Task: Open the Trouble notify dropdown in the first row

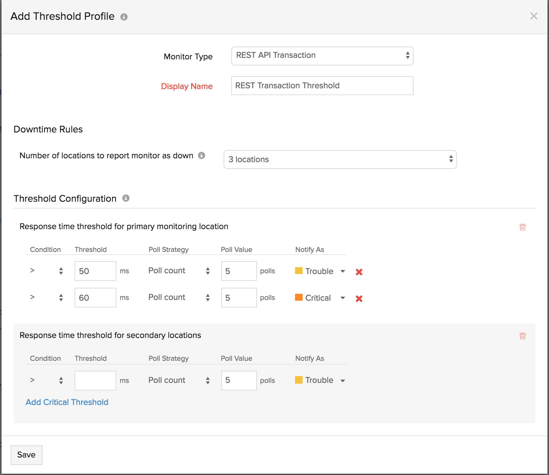Action: coord(343,271)
